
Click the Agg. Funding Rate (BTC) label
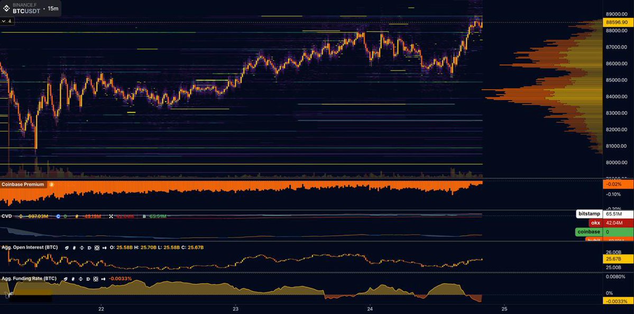[29, 279]
